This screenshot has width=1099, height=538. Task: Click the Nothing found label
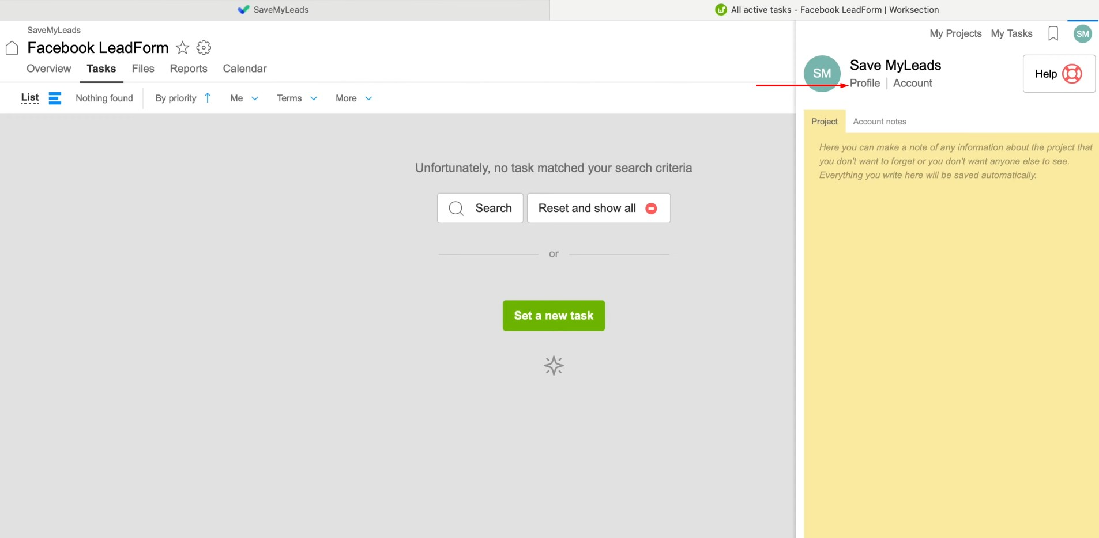(x=104, y=98)
